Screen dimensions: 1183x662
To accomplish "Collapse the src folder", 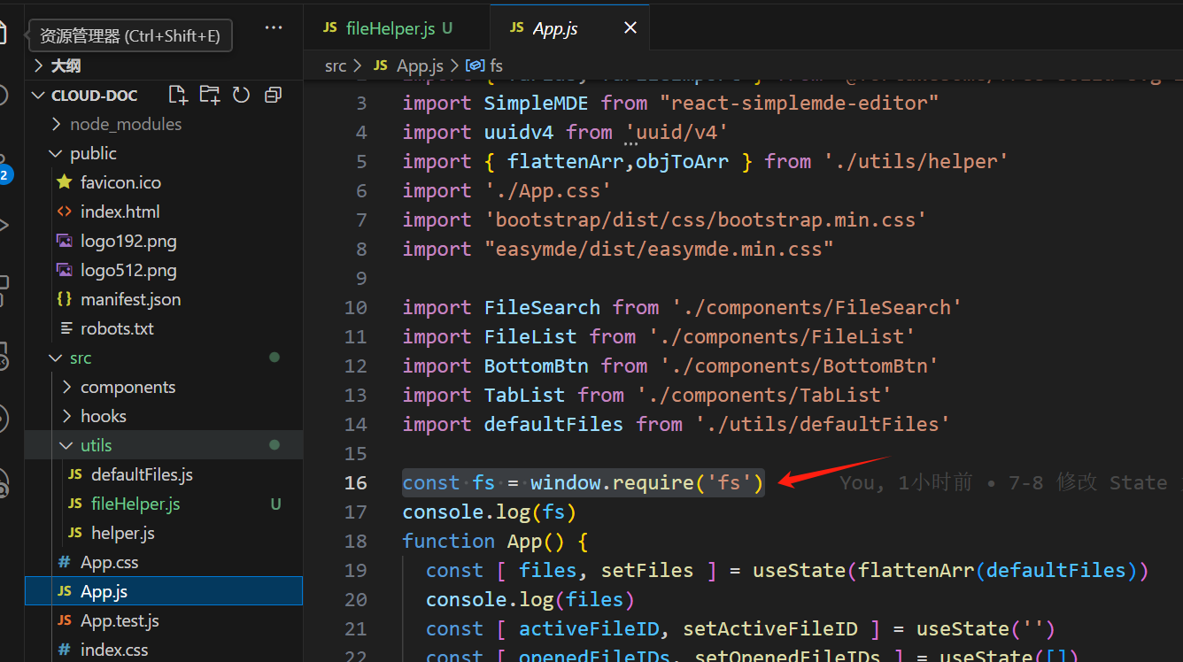I will pyautogui.click(x=164, y=358).
